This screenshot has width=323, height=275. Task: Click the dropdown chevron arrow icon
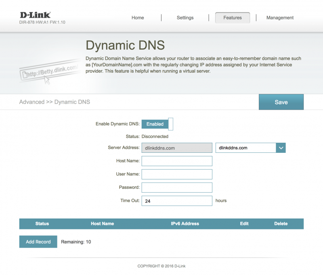click(281, 148)
